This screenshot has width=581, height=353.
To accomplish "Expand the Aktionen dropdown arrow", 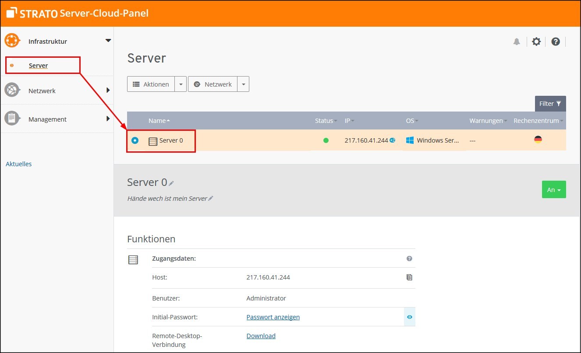I will pos(180,84).
